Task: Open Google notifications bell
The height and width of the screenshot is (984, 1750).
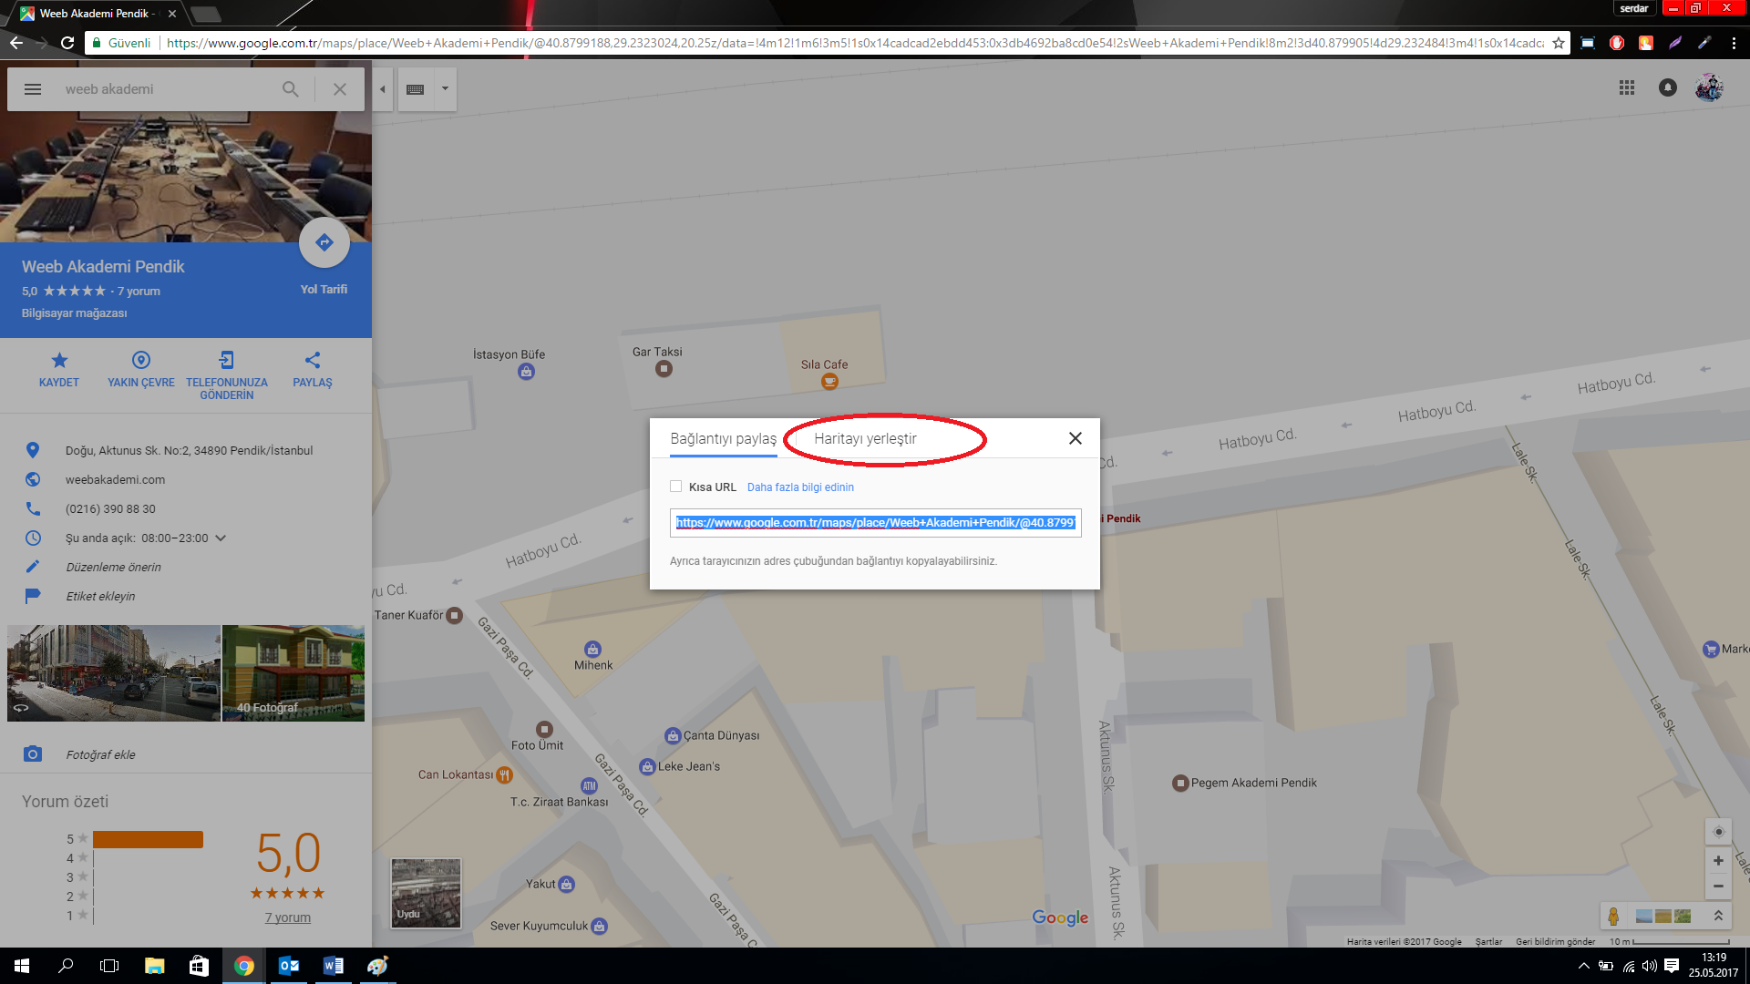Action: pyautogui.click(x=1668, y=87)
